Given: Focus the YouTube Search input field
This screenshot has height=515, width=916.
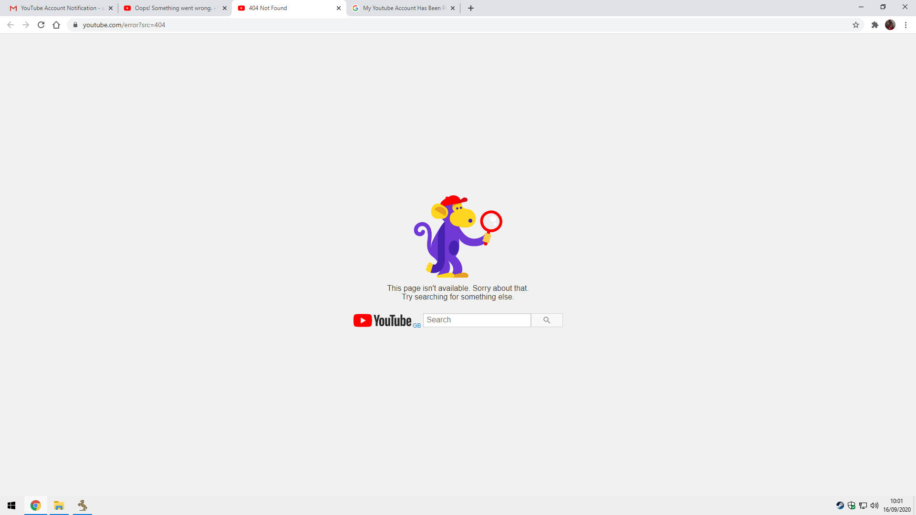Looking at the screenshot, I should [477, 320].
